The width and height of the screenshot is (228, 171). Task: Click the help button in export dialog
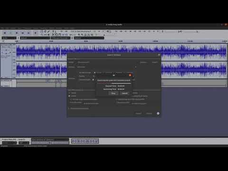click(158, 114)
